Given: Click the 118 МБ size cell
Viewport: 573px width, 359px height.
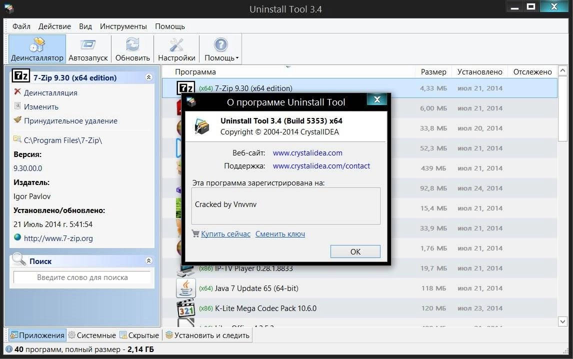Looking at the screenshot, I should [433, 288].
